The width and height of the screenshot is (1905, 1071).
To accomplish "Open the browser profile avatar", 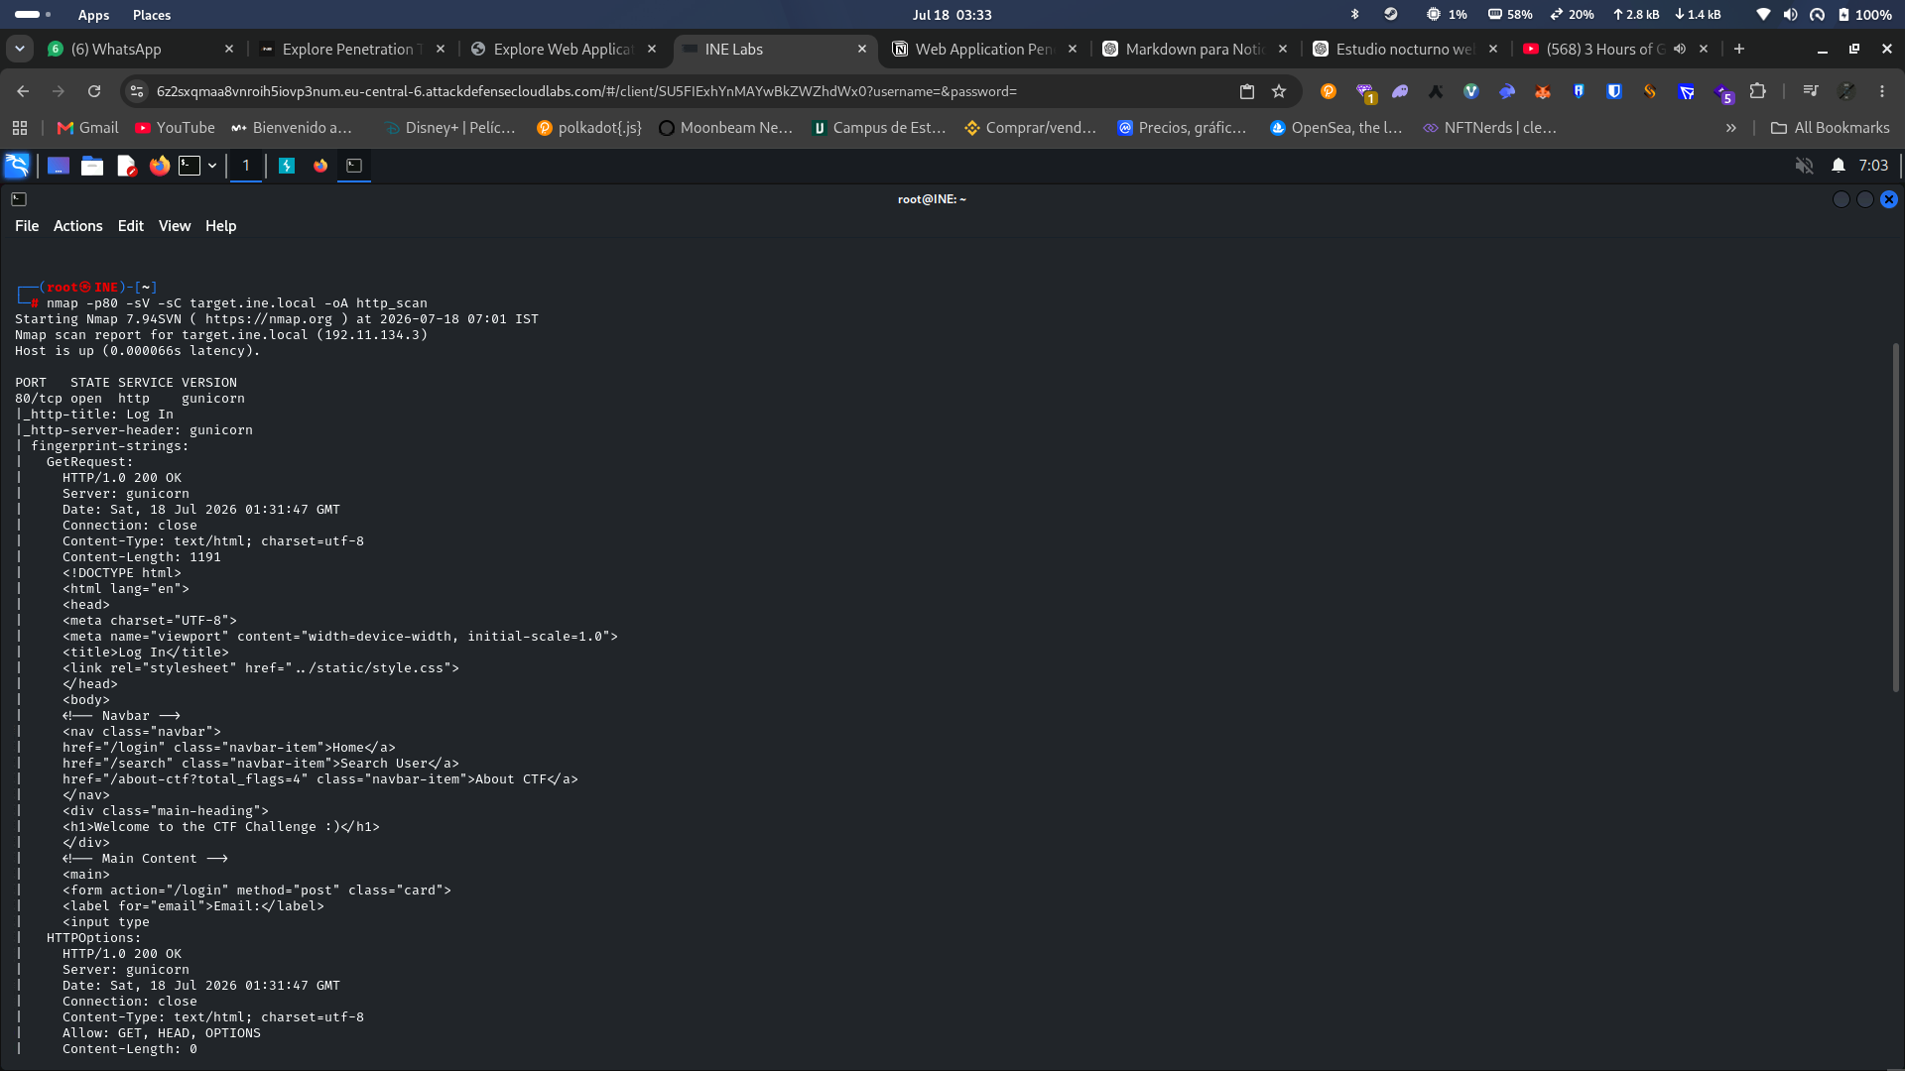I will point(1846,91).
